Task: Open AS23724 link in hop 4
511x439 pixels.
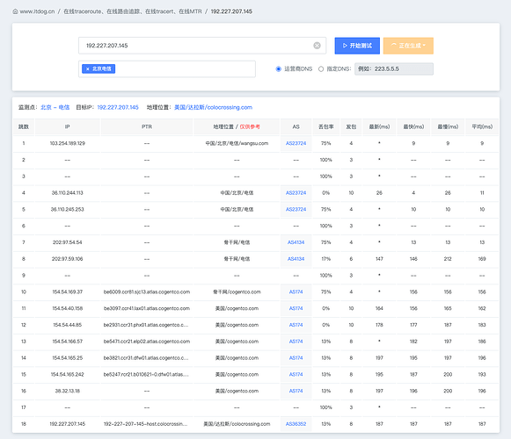Action: pyautogui.click(x=296, y=193)
